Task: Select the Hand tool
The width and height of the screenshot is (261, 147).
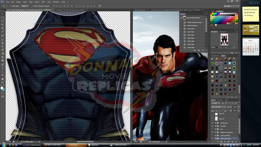Action: pos(3,79)
